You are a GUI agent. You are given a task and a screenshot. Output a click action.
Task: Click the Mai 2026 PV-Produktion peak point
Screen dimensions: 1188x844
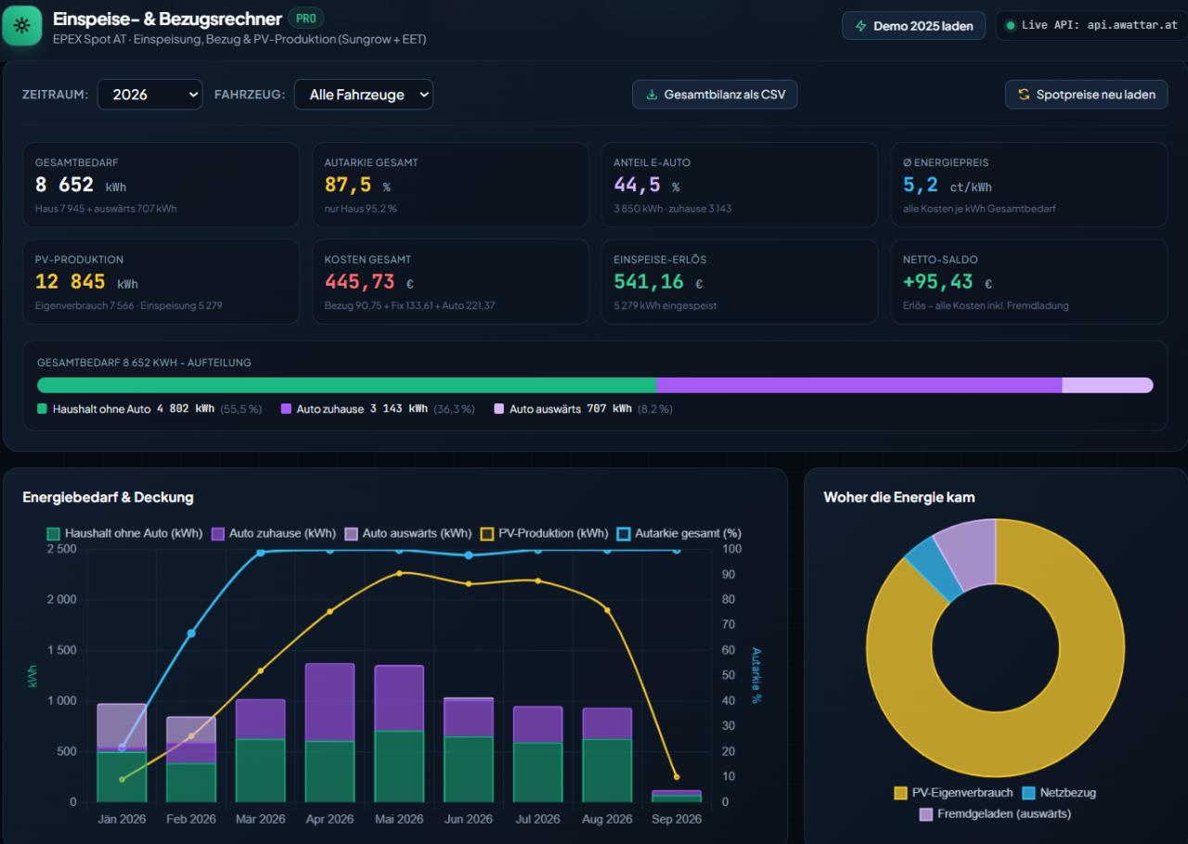point(399,573)
